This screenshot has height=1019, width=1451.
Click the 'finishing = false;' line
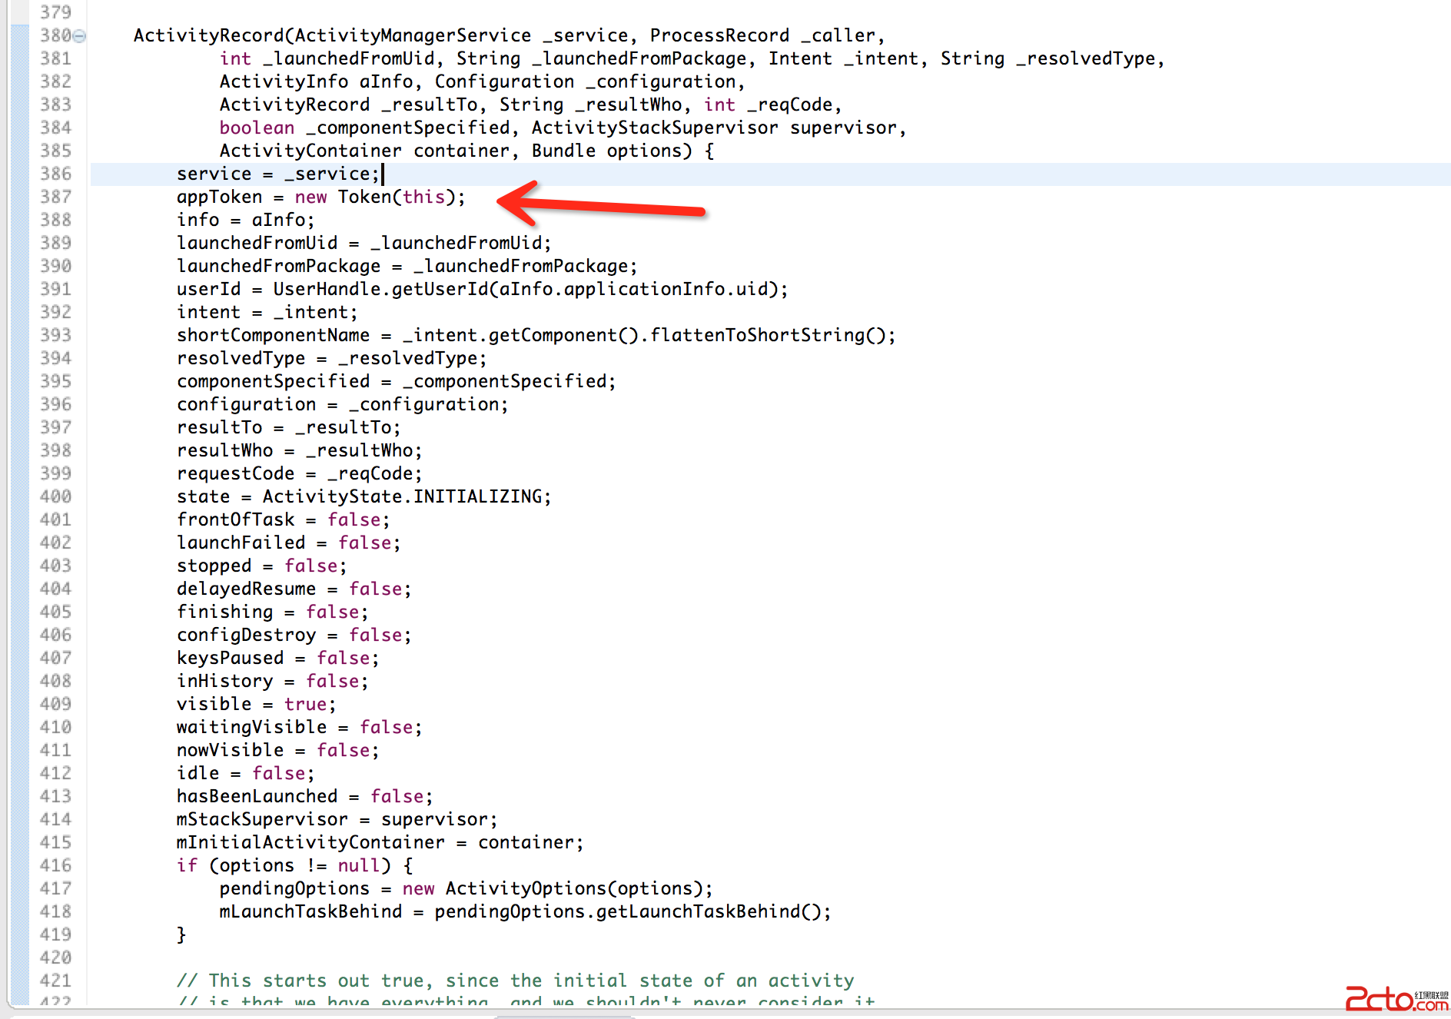click(x=273, y=612)
